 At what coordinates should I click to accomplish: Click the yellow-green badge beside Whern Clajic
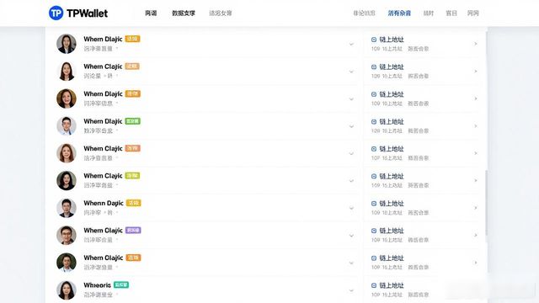[x=132, y=176]
